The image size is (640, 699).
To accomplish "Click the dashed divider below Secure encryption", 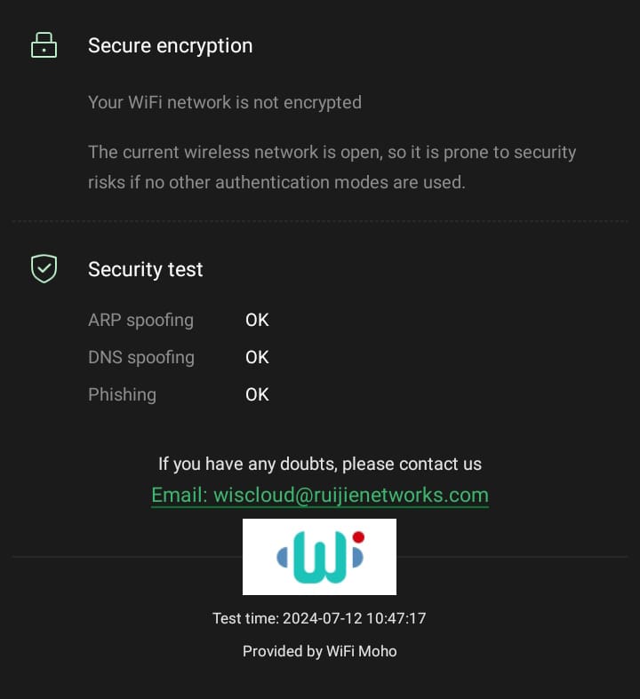I will pos(320,221).
